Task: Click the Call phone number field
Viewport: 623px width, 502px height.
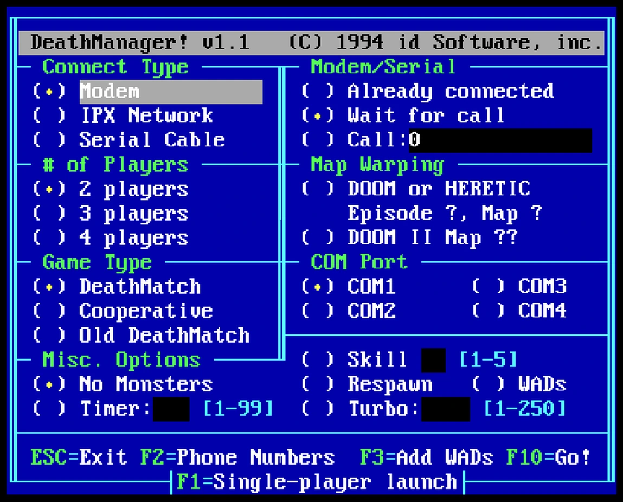Action: point(500,140)
